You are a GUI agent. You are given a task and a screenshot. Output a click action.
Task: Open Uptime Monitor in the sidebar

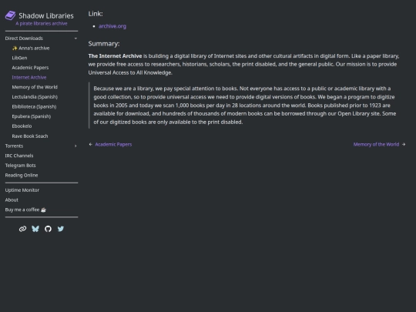pos(22,190)
